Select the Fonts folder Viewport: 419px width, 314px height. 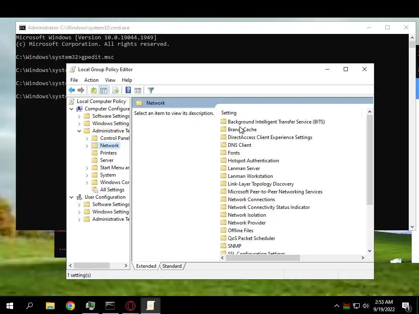coord(234,153)
